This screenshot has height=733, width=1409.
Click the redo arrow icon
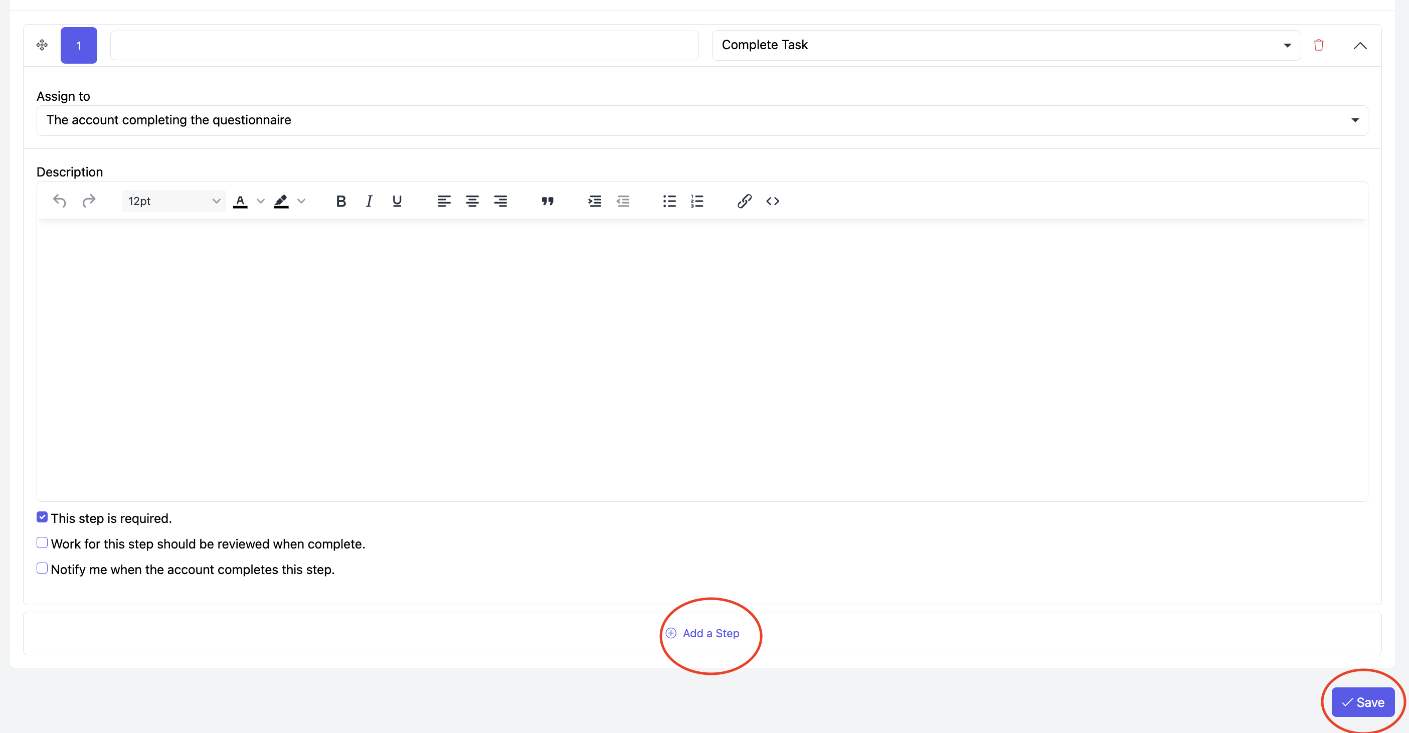[x=89, y=202]
